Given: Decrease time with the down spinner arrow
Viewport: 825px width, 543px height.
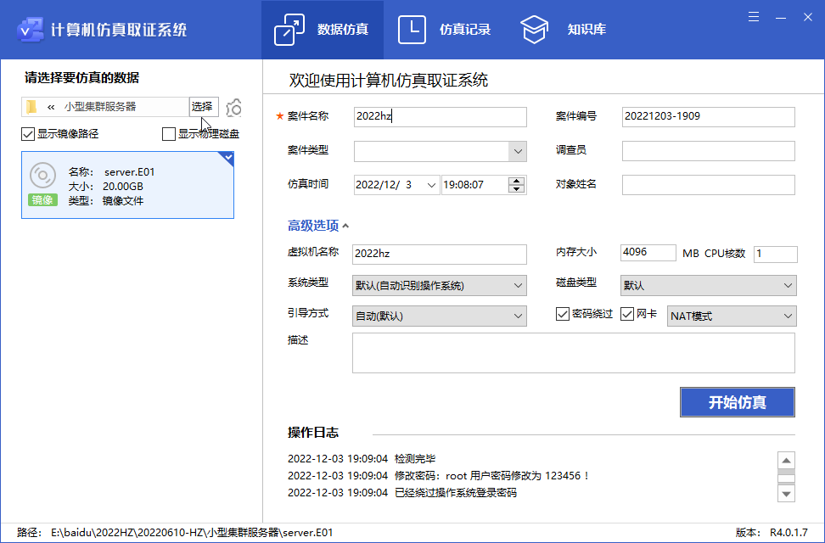Looking at the screenshot, I should pyautogui.click(x=517, y=189).
